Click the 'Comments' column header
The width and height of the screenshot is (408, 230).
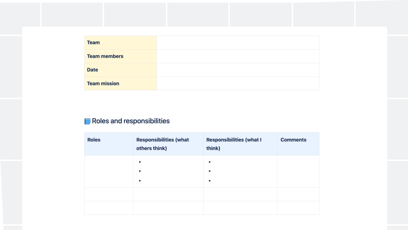298,144
